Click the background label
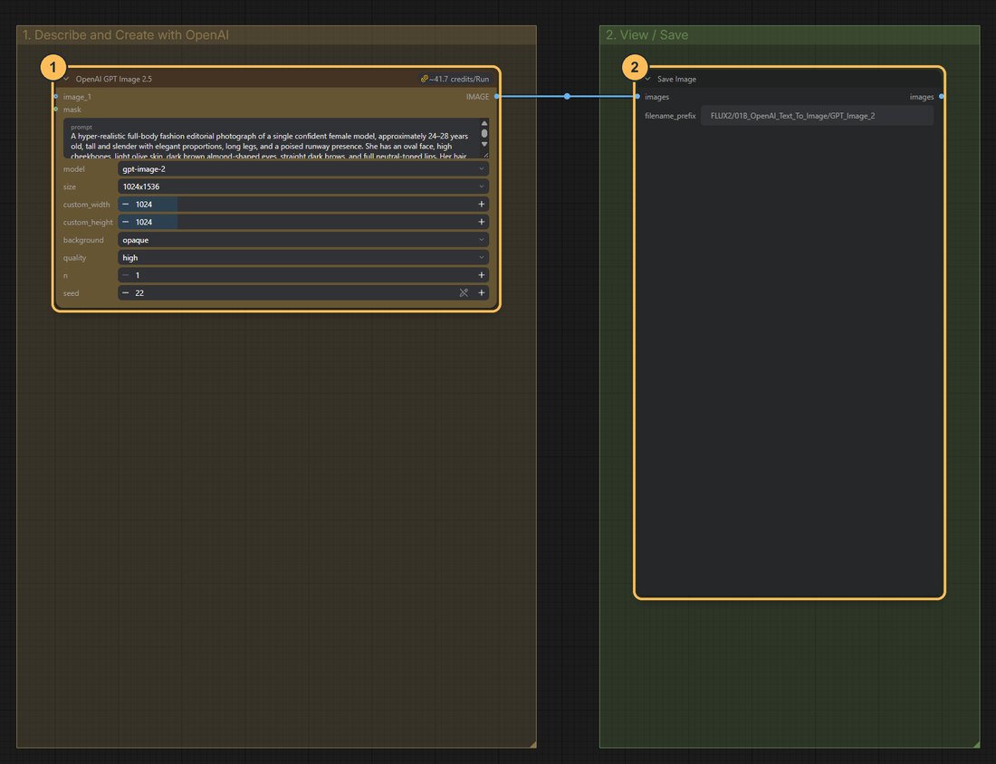Image resolution: width=996 pixels, height=764 pixels. click(x=83, y=240)
